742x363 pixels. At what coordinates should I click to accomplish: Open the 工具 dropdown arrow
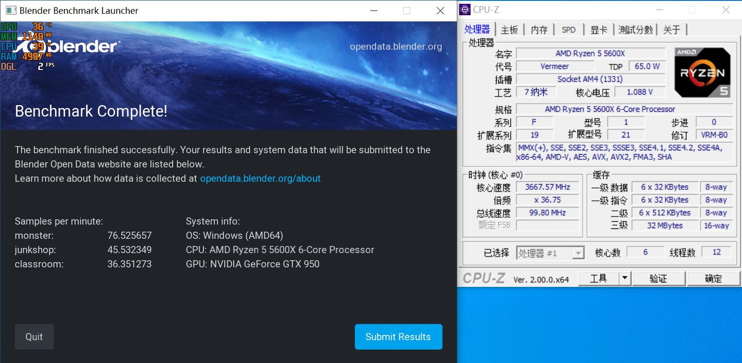(x=624, y=278)
